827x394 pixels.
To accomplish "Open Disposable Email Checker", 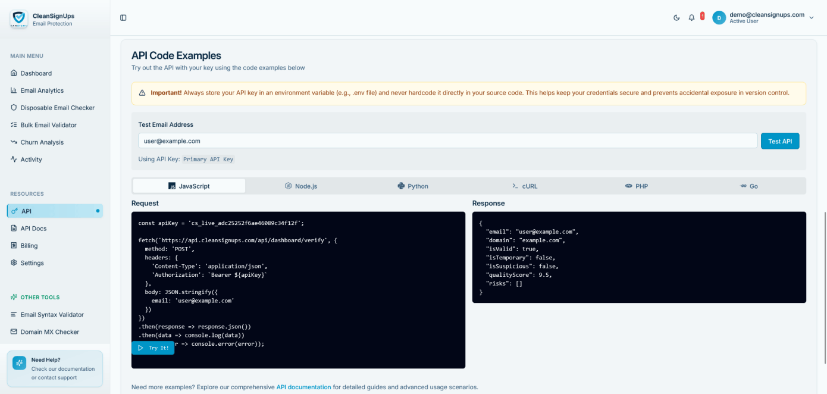I will (x=57, y=108).
